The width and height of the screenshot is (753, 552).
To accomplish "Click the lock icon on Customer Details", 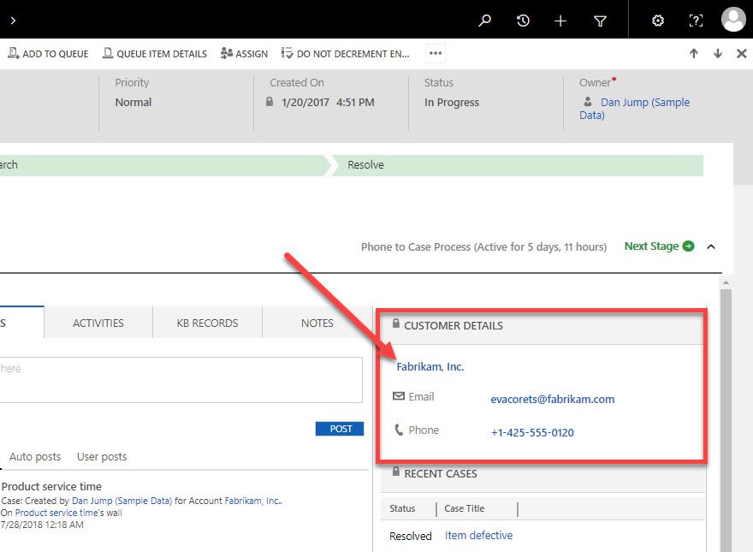I will coord(395,324).
